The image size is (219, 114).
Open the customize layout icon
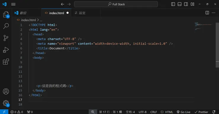[x=192, y=4]
